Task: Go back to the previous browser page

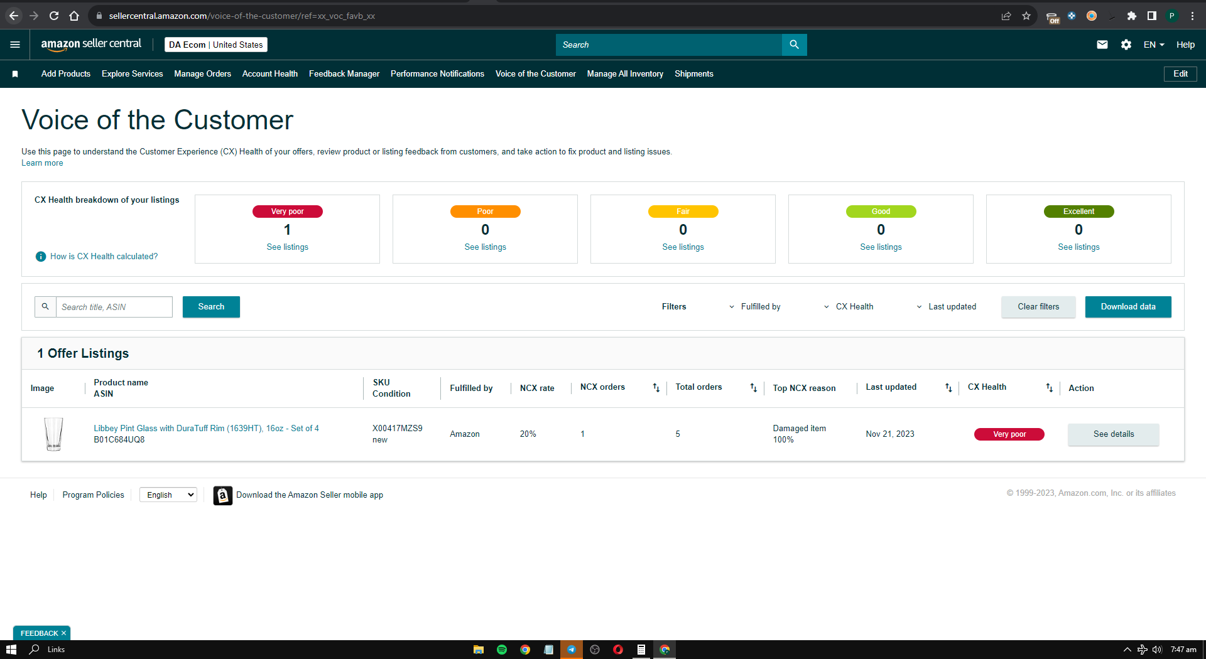Action: [14, 16]
